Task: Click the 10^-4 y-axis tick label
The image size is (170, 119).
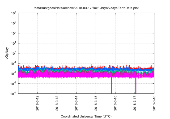Action: [x=13, y=94]
